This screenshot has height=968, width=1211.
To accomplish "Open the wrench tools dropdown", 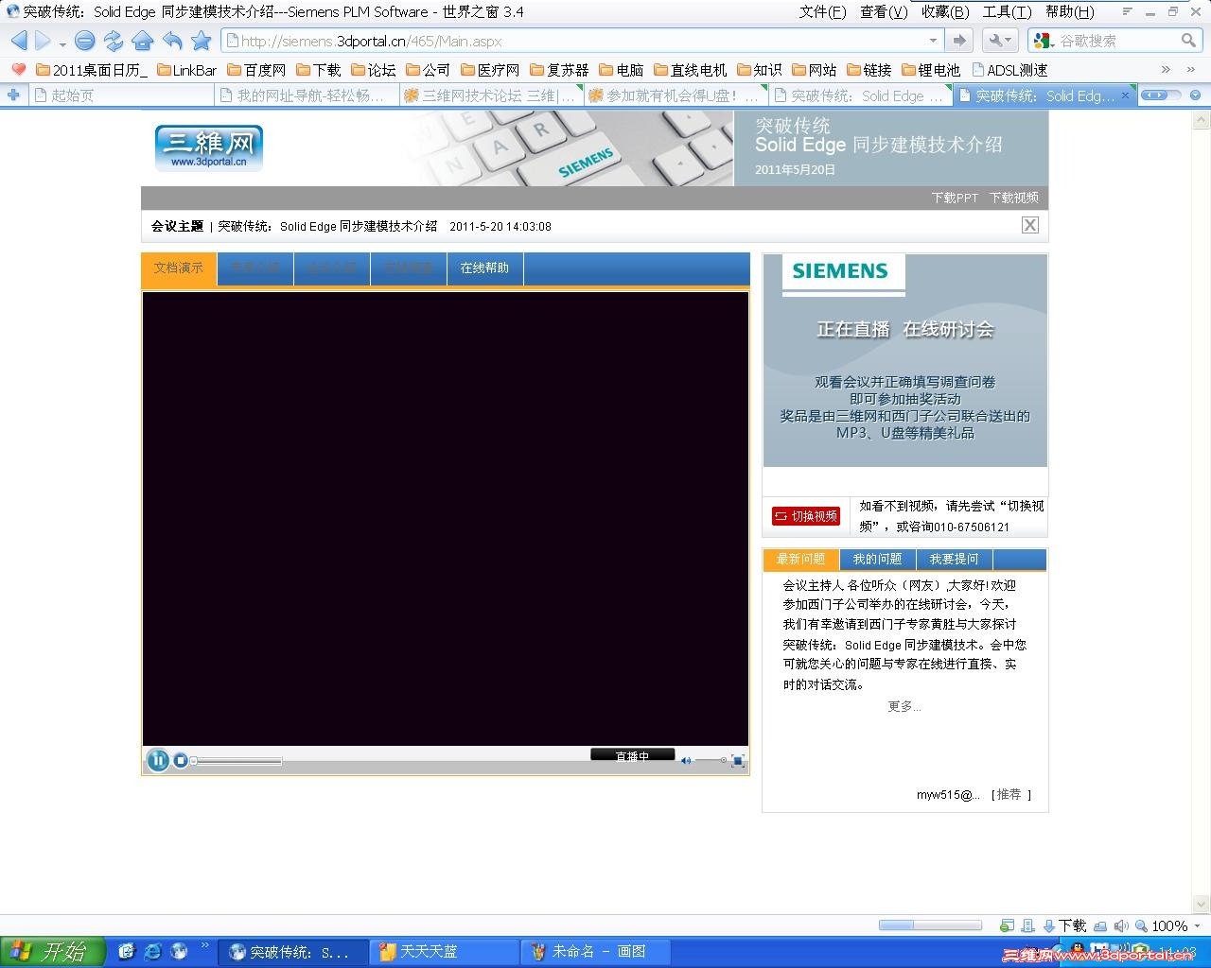I will (x=998, y=41).
